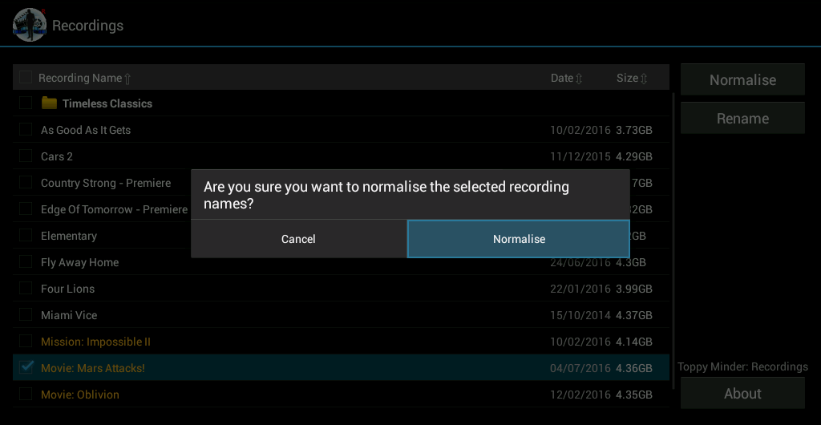Image resolution: width=821 pixels, height=425 pixels.
Task: Click the Mission: Impossible II recording name
Action: coord(95,342)
